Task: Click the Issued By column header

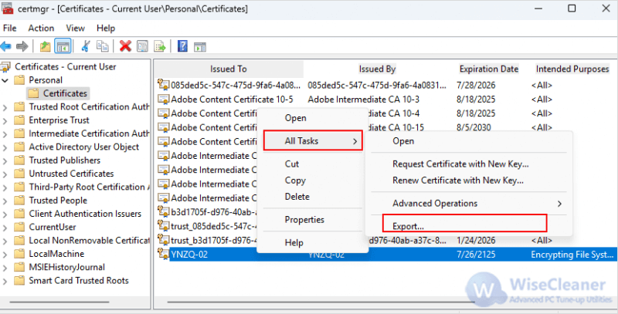Action: click(x=377, y=69)
